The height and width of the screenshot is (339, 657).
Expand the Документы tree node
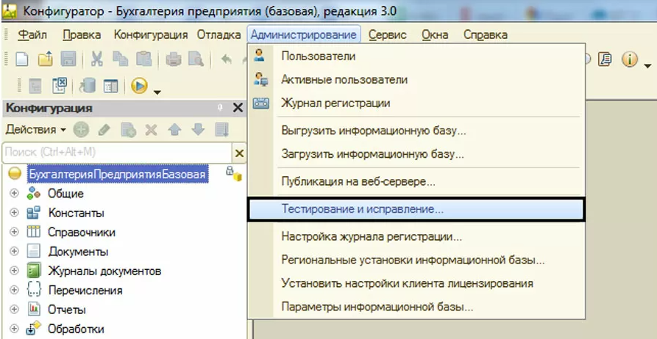pos(14,252)
